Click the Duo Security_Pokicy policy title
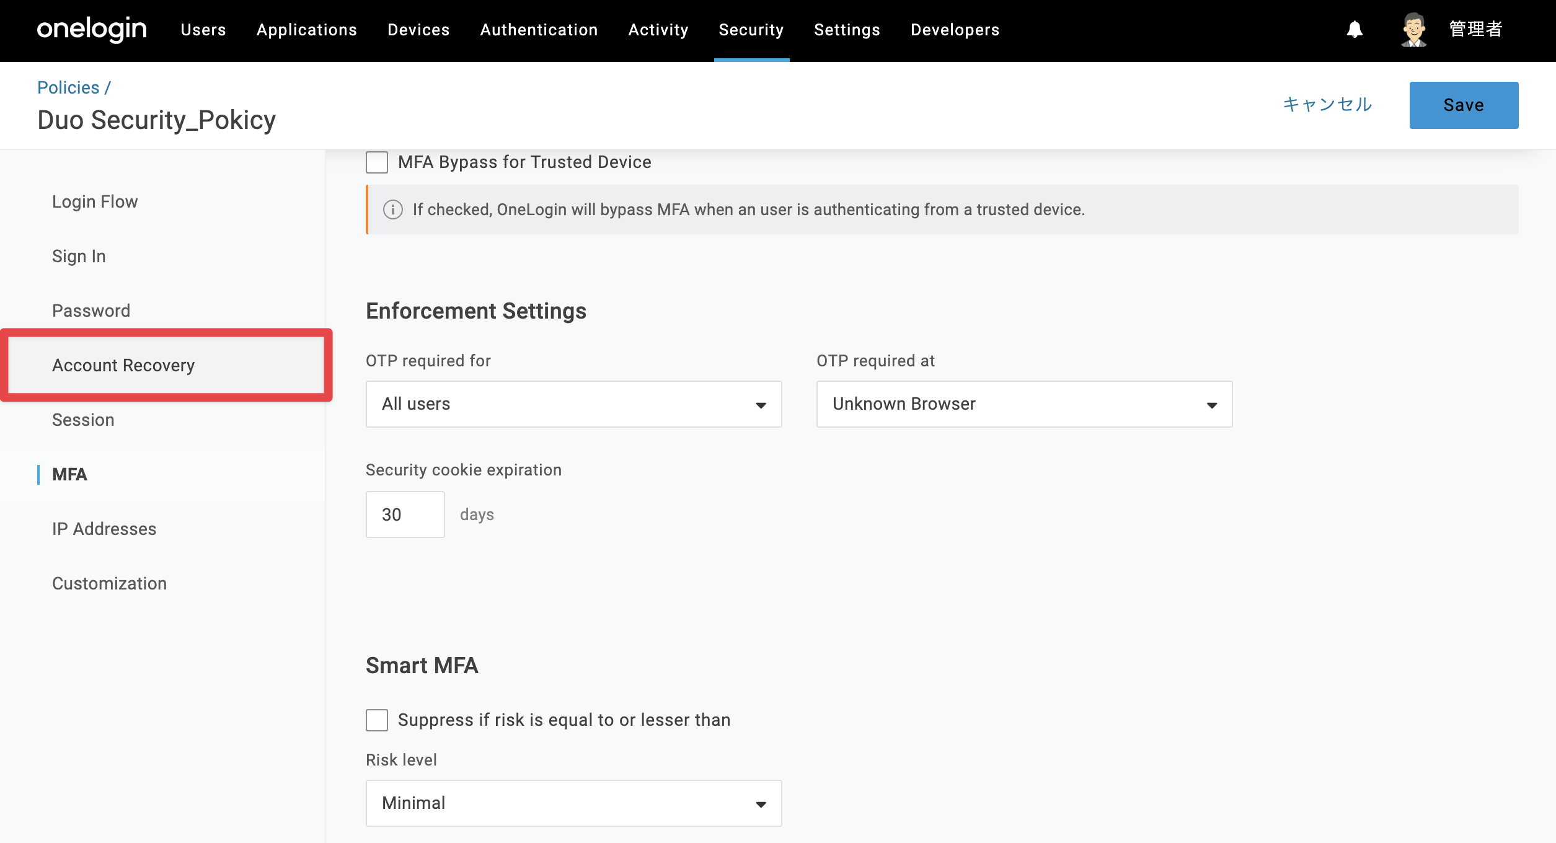1556x843 pixels. [x=157, y=120]
